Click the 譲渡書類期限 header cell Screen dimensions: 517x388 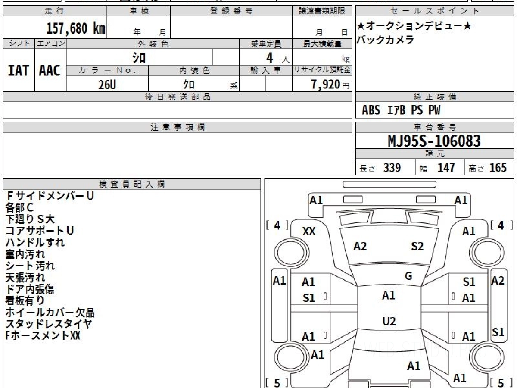(x=322, y=11)
